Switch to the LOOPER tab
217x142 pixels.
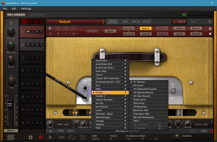[x=37, y=15]
